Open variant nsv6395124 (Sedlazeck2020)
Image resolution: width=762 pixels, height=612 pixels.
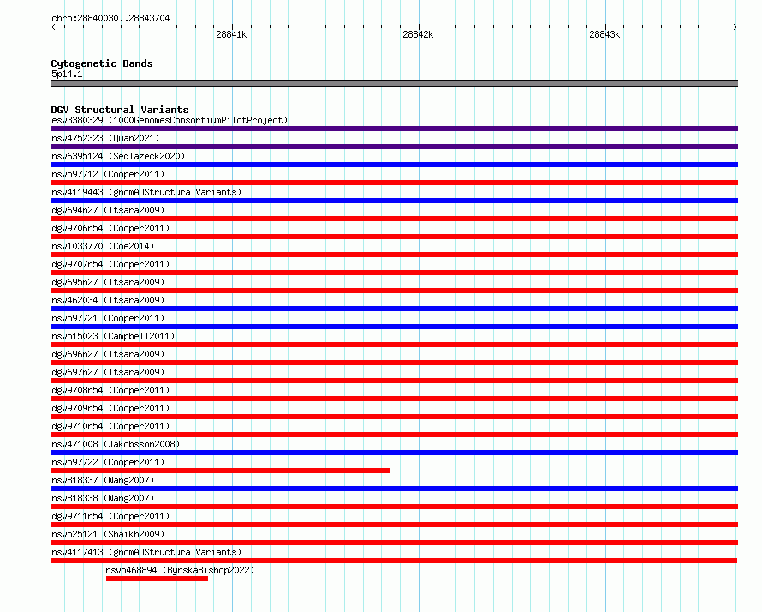click(x=118, y=156)
